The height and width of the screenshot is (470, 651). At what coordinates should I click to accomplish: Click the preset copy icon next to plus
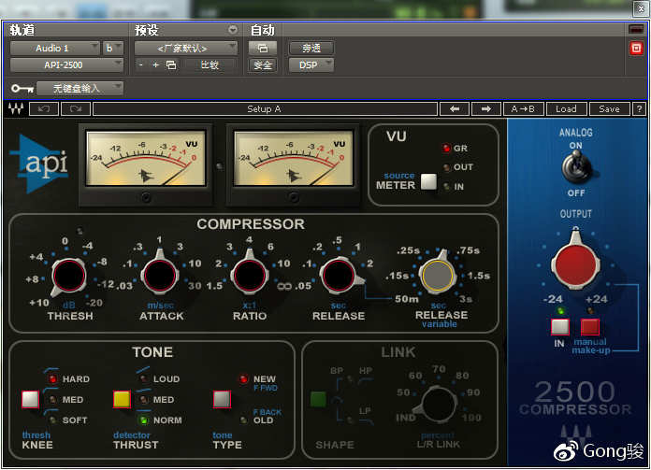pos(171,64)
